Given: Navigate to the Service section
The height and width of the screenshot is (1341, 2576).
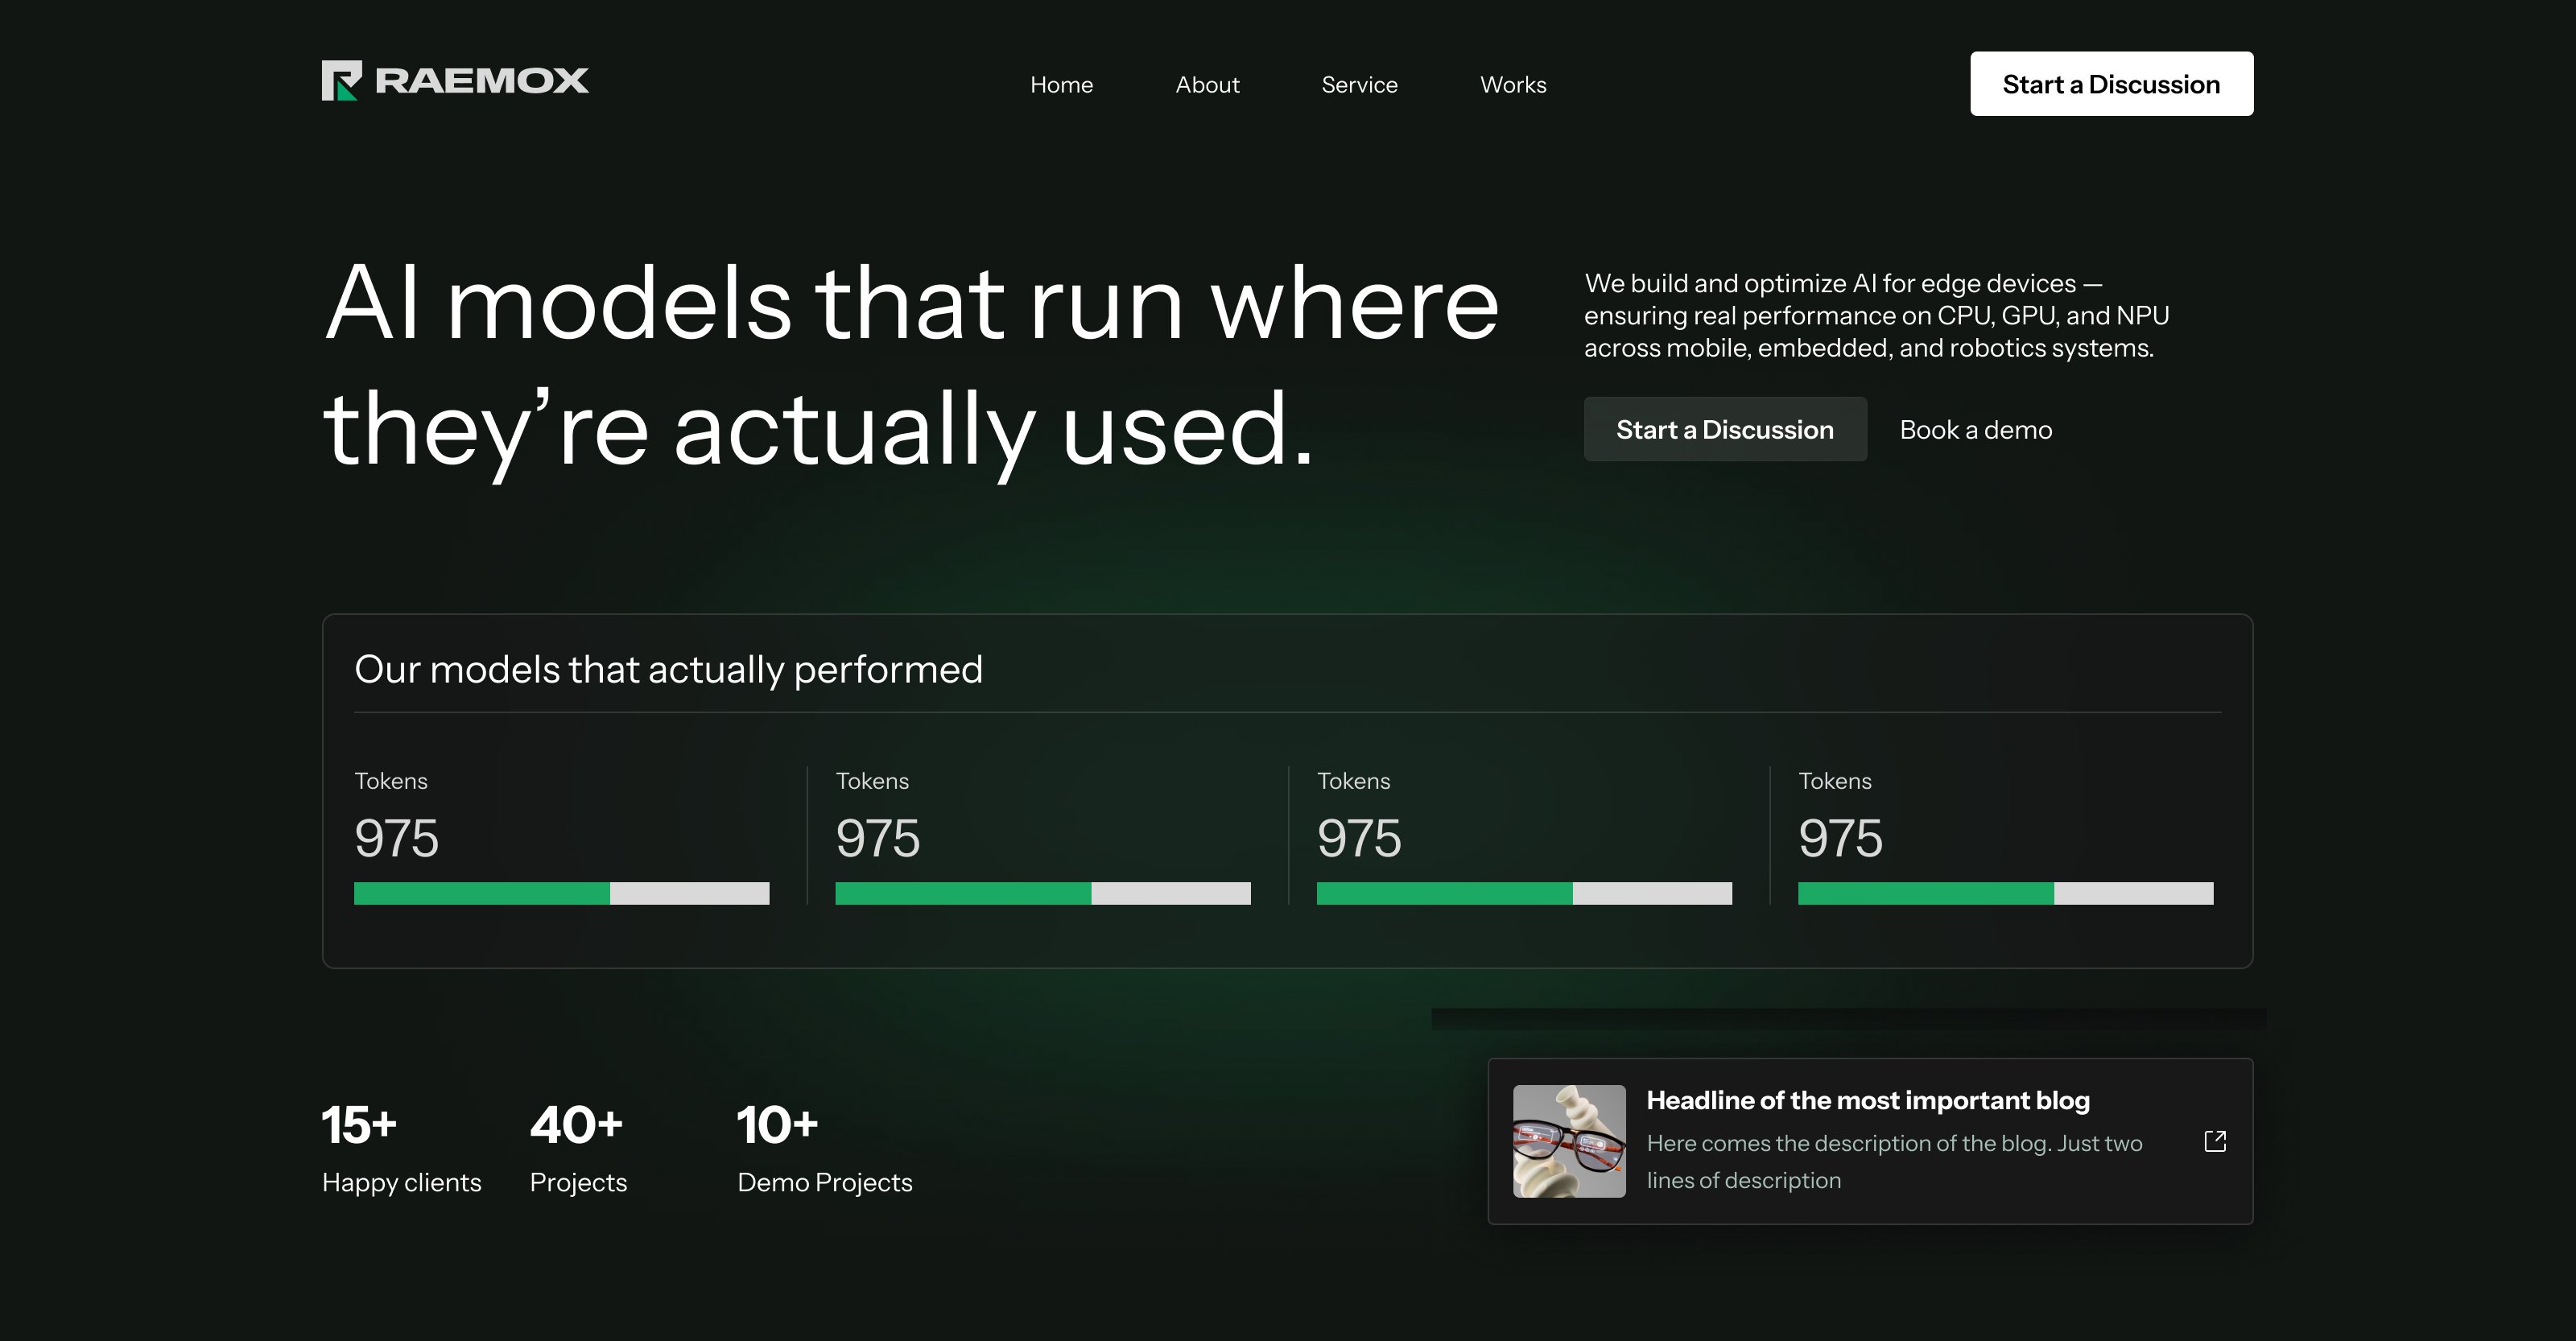Looking at the screenshot, I should tap(1359, 85).
